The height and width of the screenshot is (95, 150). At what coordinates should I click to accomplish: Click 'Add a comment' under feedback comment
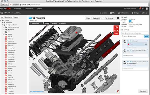(135, 69)
